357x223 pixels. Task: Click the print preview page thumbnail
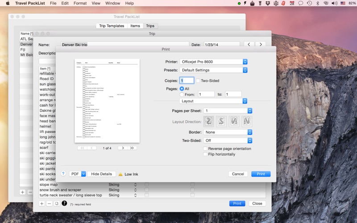[x=107, y=101]
